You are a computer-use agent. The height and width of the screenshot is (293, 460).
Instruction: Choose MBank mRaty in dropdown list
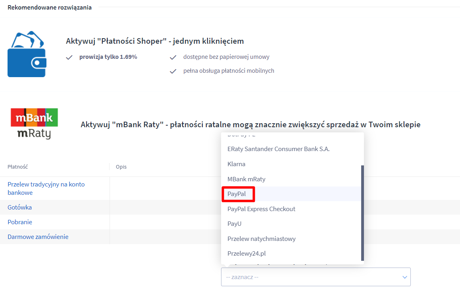tap(246, 179)
